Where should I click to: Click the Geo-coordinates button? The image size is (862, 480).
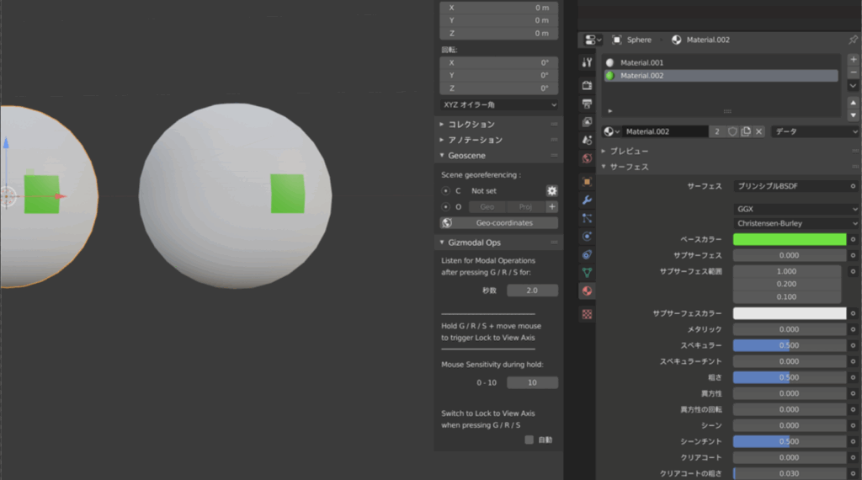point(499,223)
